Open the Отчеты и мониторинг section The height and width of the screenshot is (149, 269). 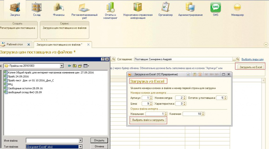(x=110, y=11)
